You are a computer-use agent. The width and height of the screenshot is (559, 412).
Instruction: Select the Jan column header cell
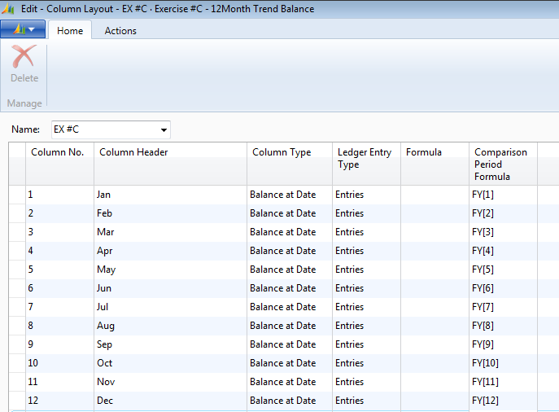[x=169, y=195]
